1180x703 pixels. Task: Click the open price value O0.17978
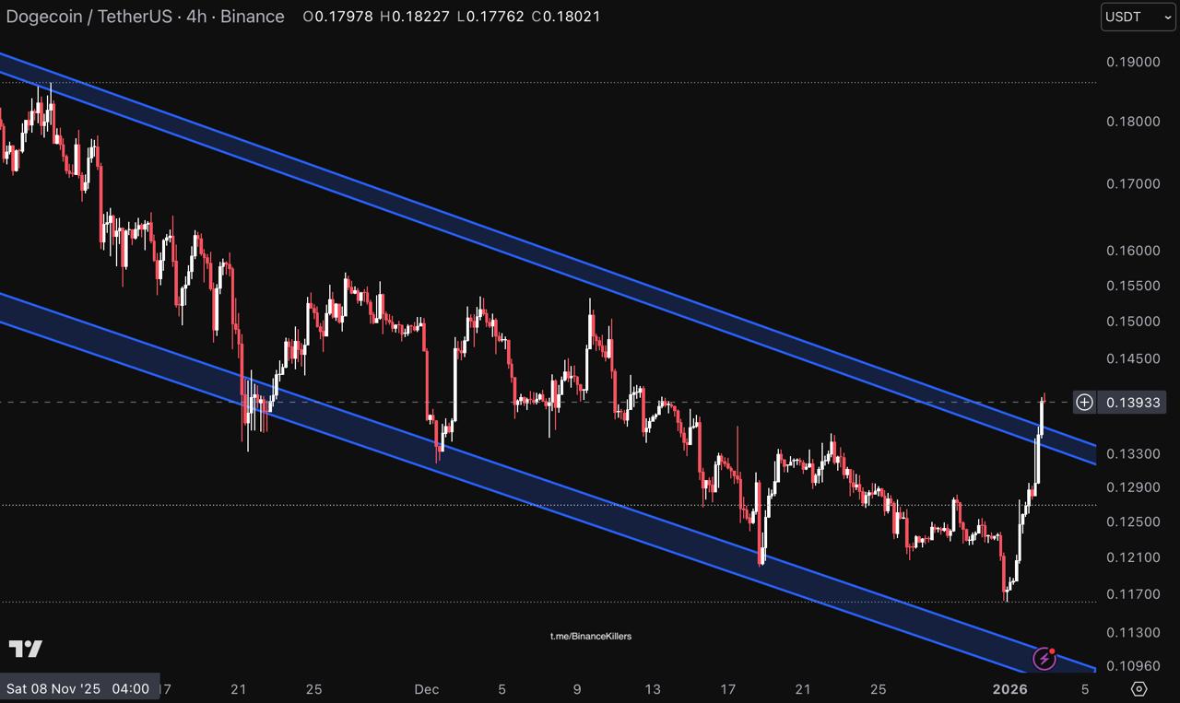coord(337,17)
